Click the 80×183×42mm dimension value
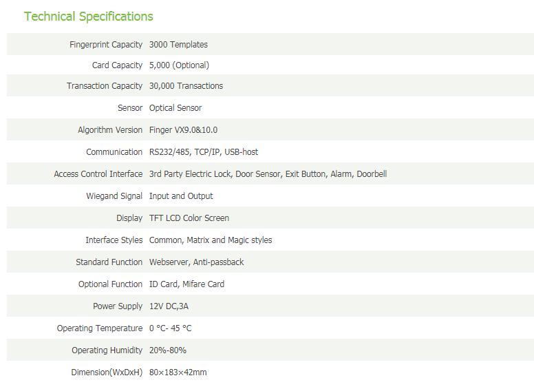534x389 pixels. click(178, 372)
